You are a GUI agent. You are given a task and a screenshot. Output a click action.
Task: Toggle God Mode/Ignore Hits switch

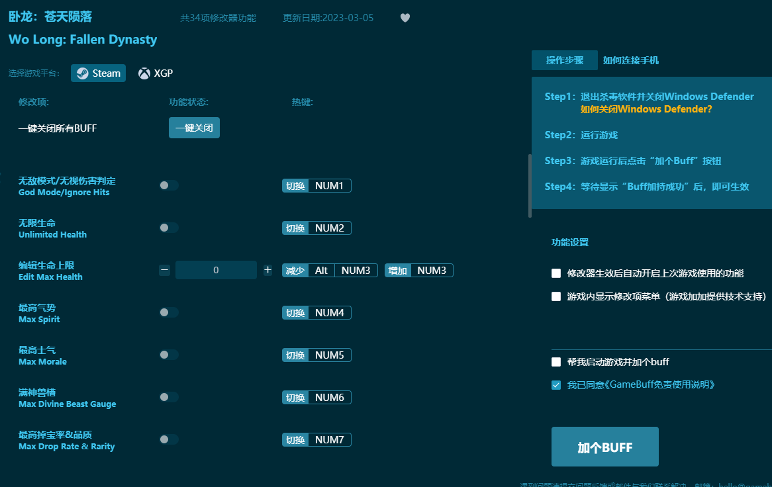(169, 185)
